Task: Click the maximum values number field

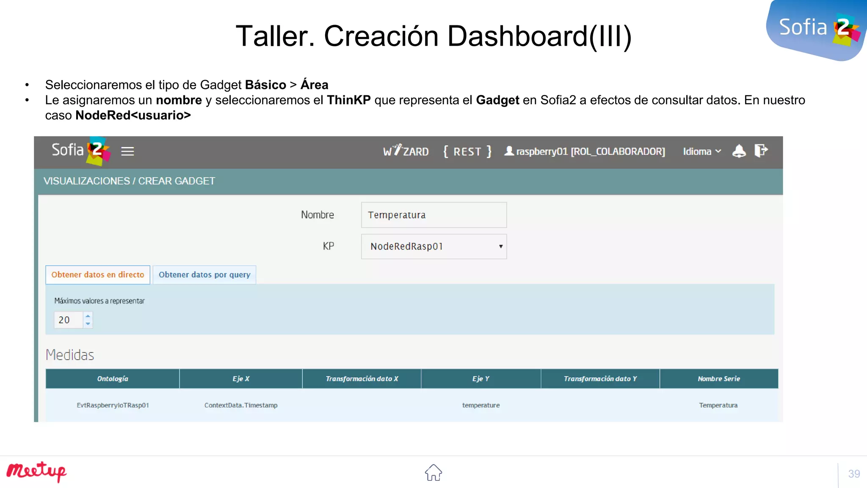Action: tap(69, 320)
